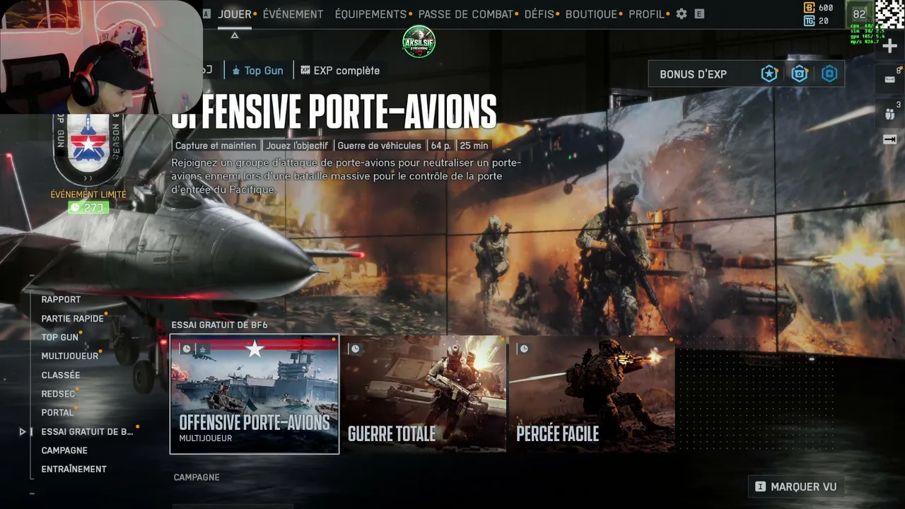Screen dimensions: 905x509
Task: Click the Événement Limité label
Action: pyautogui.click(x=88, y=194)
